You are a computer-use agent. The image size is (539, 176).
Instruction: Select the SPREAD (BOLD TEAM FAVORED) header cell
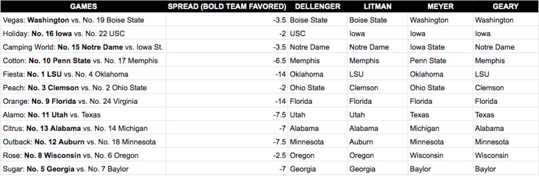coord(227,6)
